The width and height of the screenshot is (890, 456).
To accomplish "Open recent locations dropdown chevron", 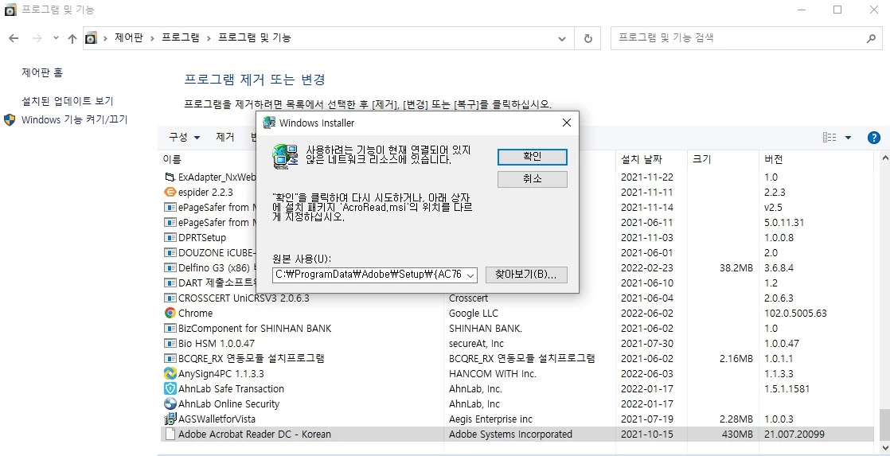I will tap(56, 38).
